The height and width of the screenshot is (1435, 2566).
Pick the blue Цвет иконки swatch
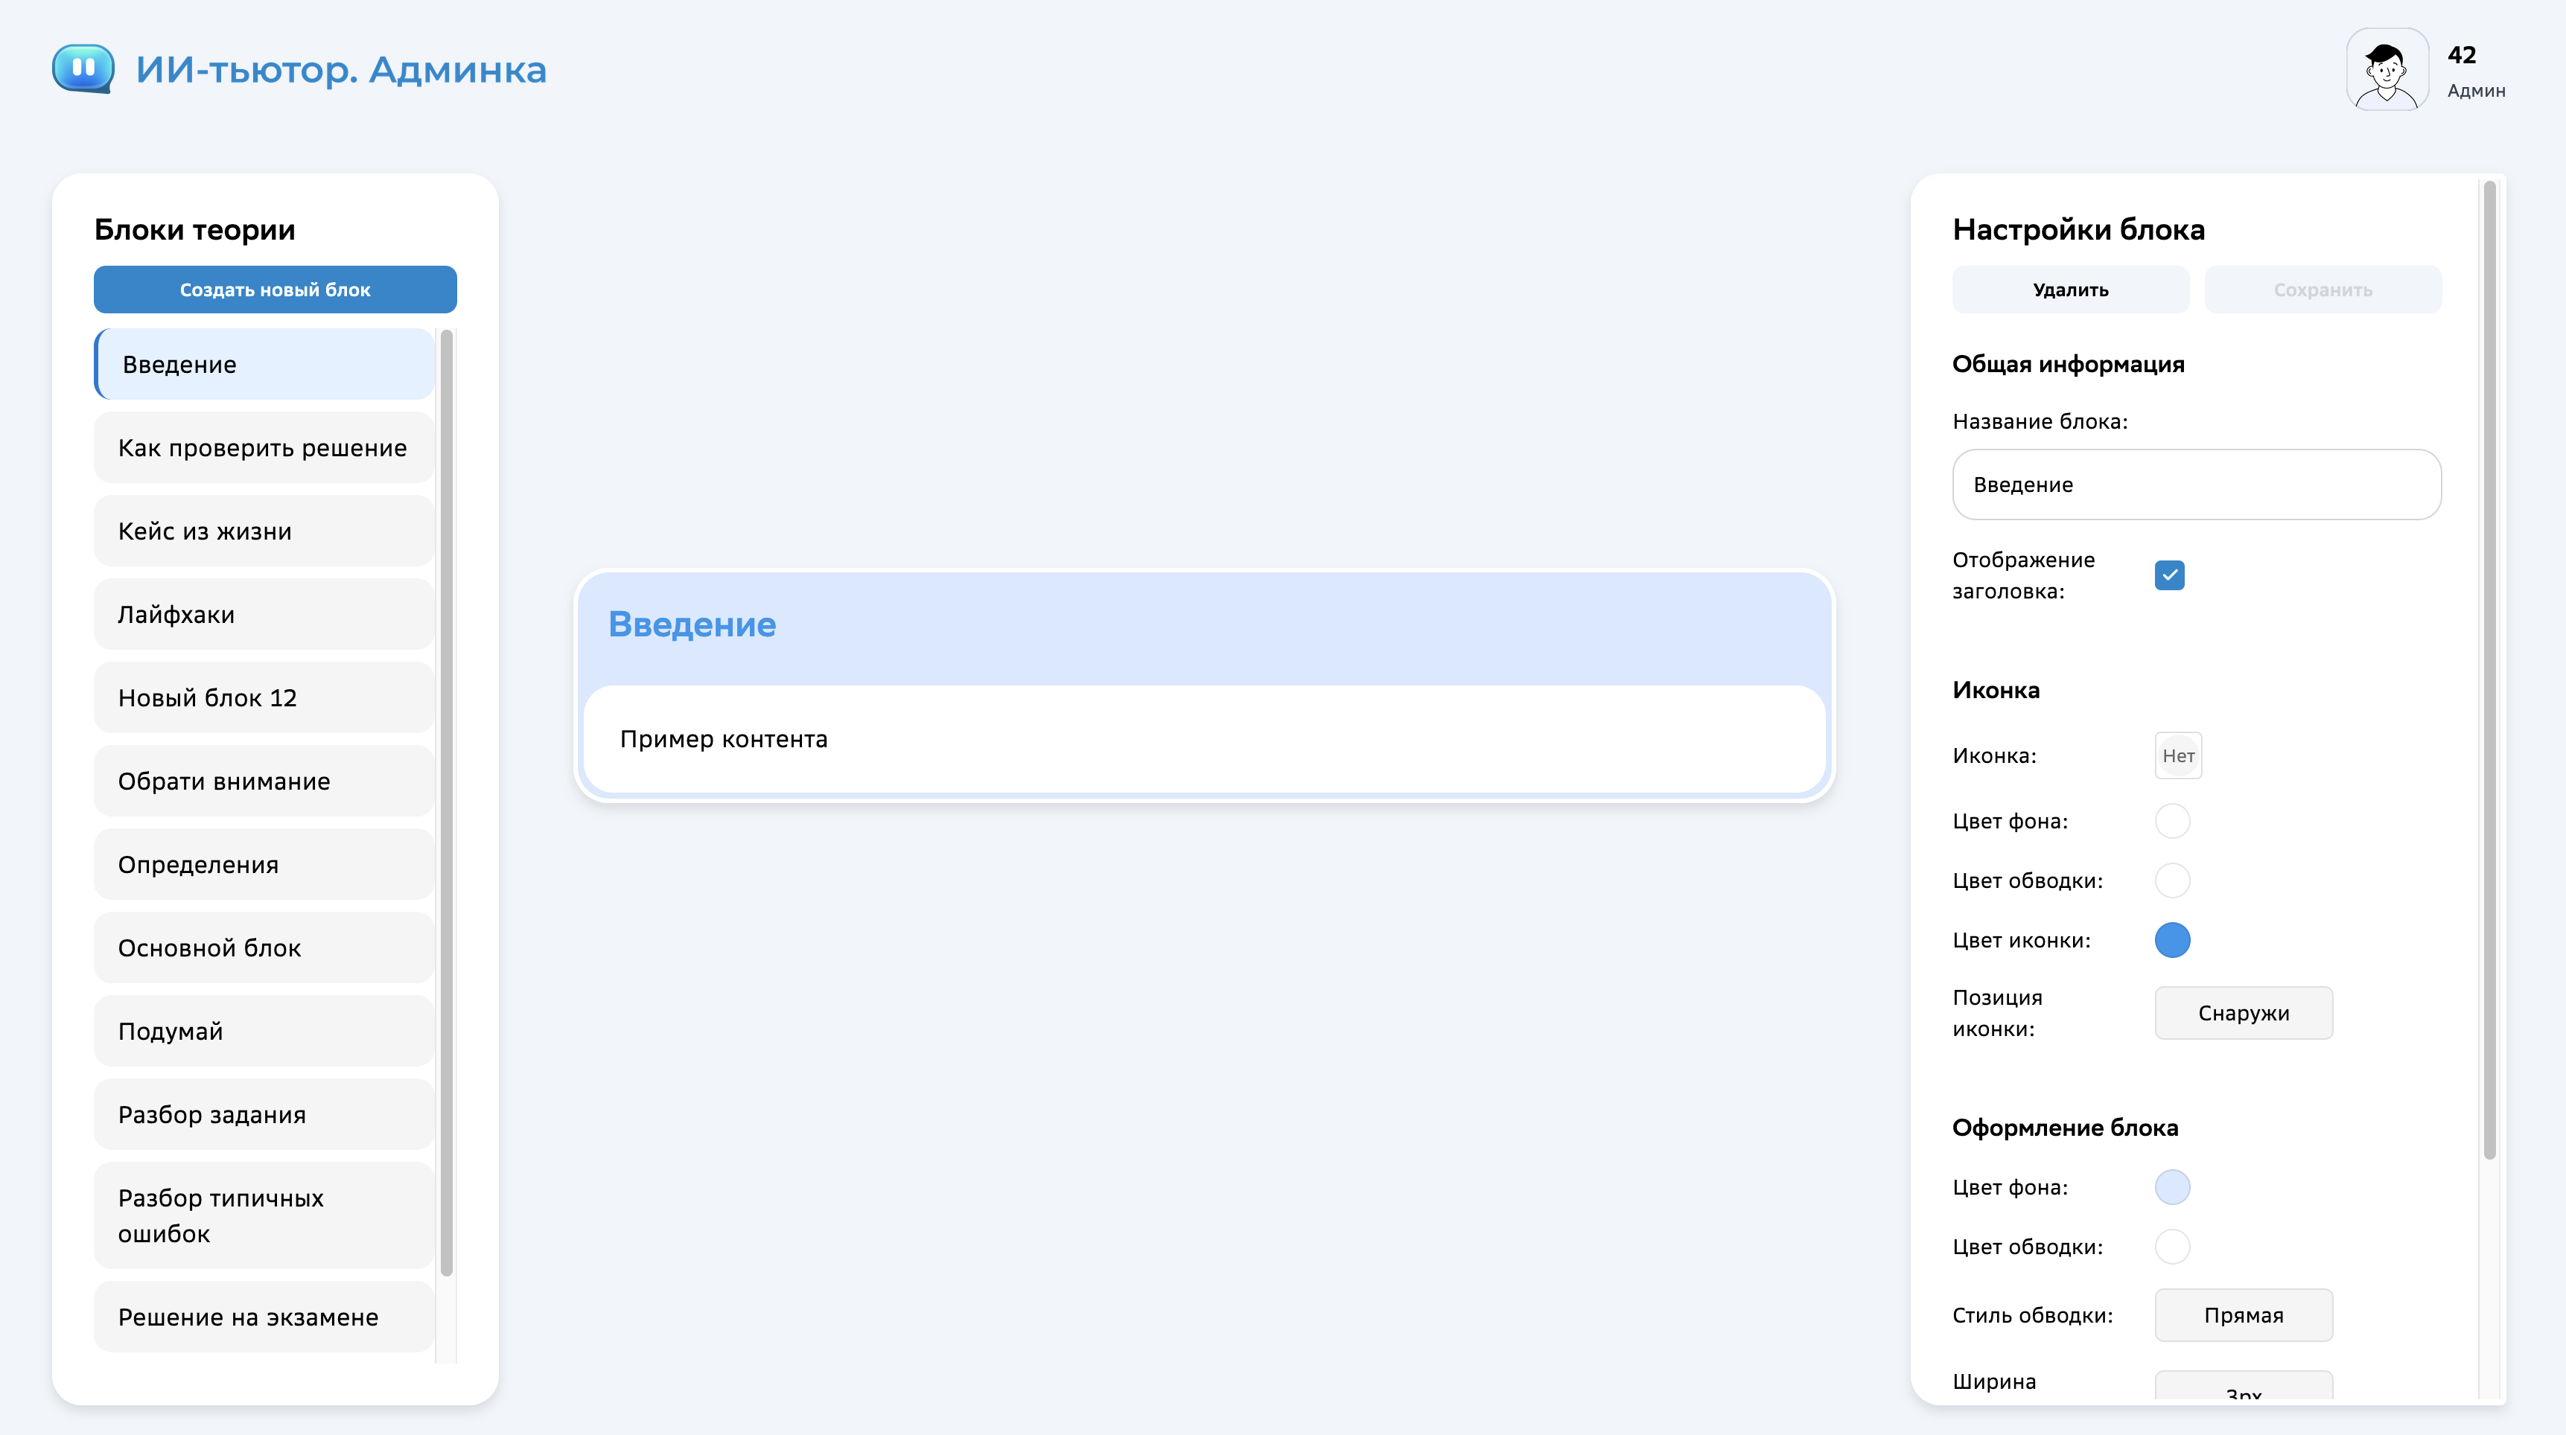tap(2171, 940)
